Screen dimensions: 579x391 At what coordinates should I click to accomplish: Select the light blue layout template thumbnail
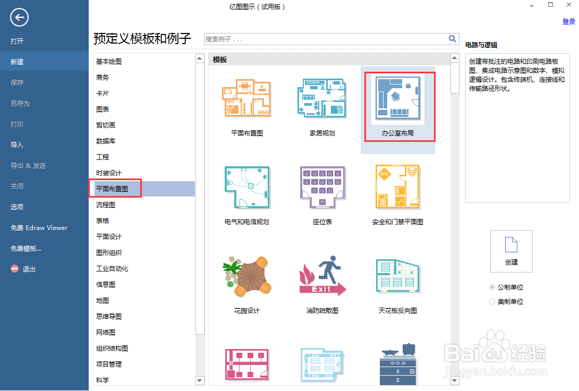(322, 364)
